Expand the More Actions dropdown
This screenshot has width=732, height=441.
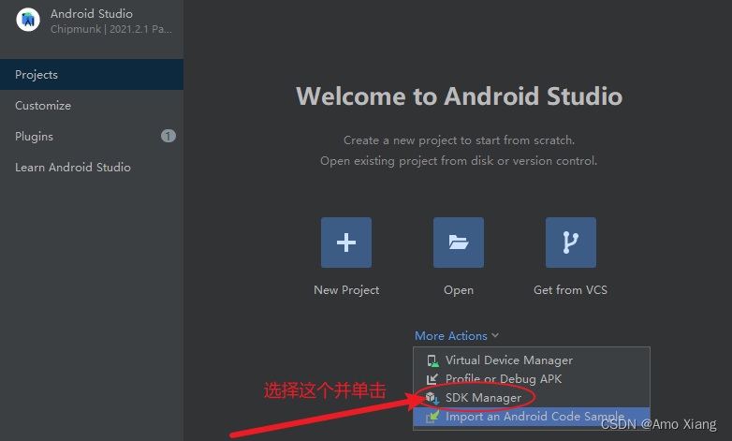457,335
